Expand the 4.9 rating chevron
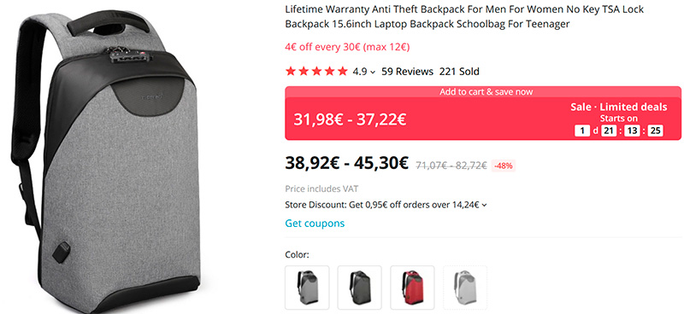 point(372,73)
